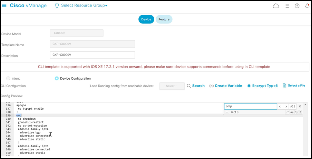Toggle replace mode with plus button
Screen dimensions: 312x159
pos(227,112)
